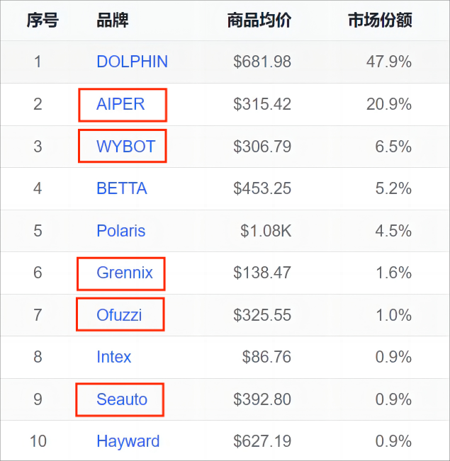Click row number 10 cell
Viewport: 450px width, 461px height.
[38, 442]
